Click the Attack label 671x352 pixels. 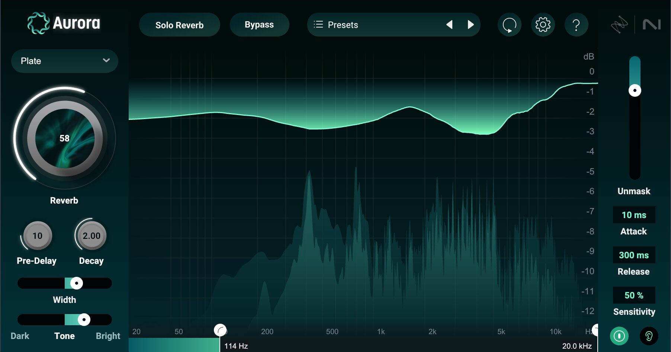point(633,231)
